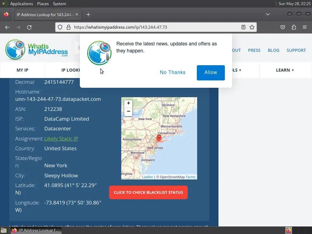Expand the list all tabs chevron

[268, 14]
